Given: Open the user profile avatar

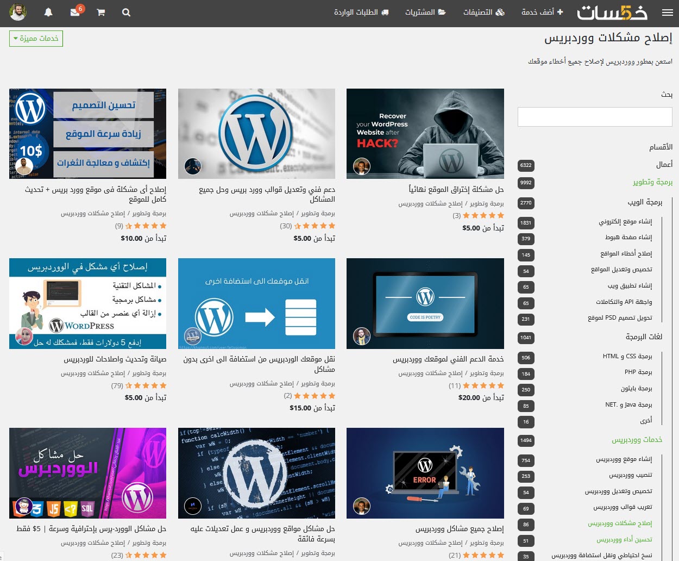Looking at the screenshot, I should pyautogui.click(x=18, y=13).
